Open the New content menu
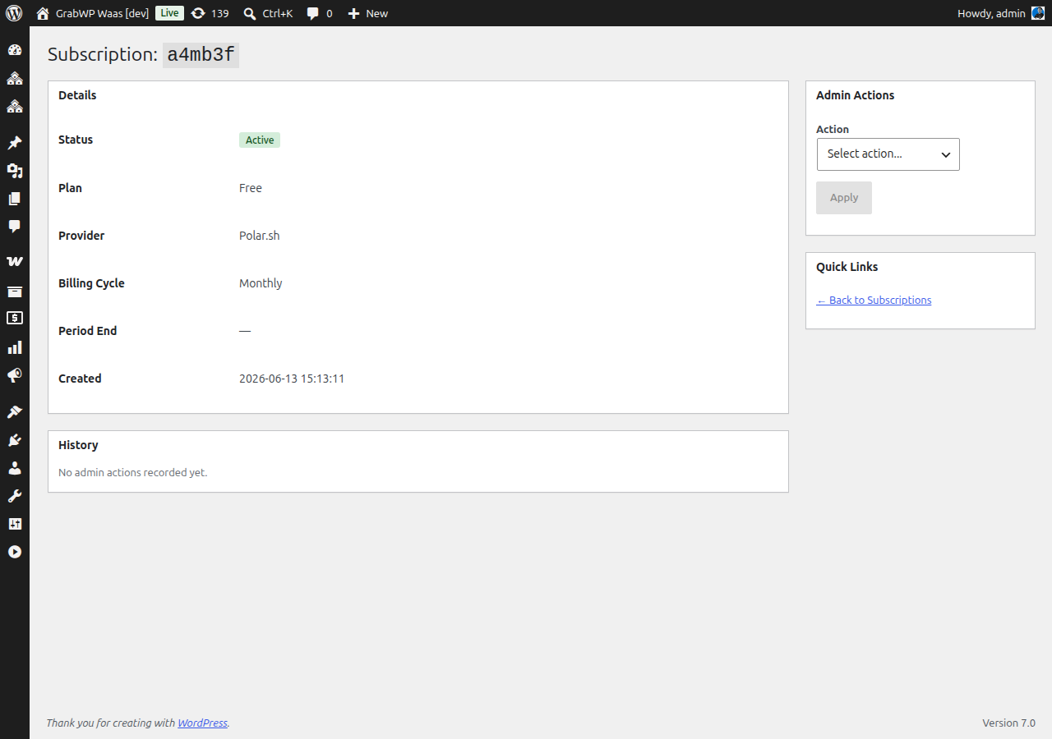This screenshot has width=1052, height=739. click(x=367, y=13)
